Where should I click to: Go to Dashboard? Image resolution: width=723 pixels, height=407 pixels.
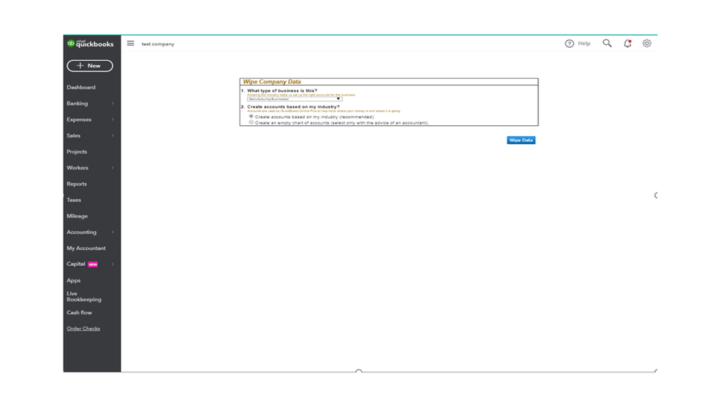click(80, 87)
